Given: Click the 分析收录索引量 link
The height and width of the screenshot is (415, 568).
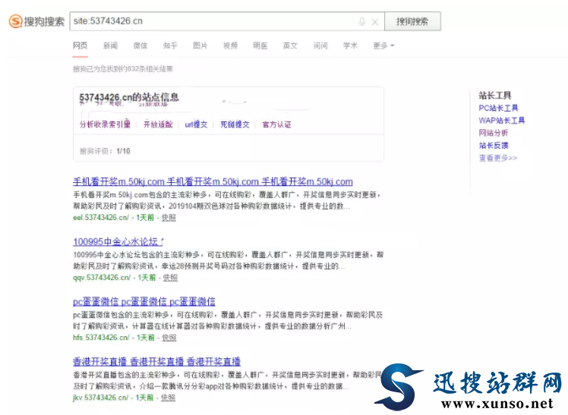Looking at the screenshot, I should [x=105, y=124].
